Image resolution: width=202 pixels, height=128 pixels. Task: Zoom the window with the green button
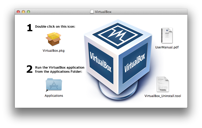(28, 12)
